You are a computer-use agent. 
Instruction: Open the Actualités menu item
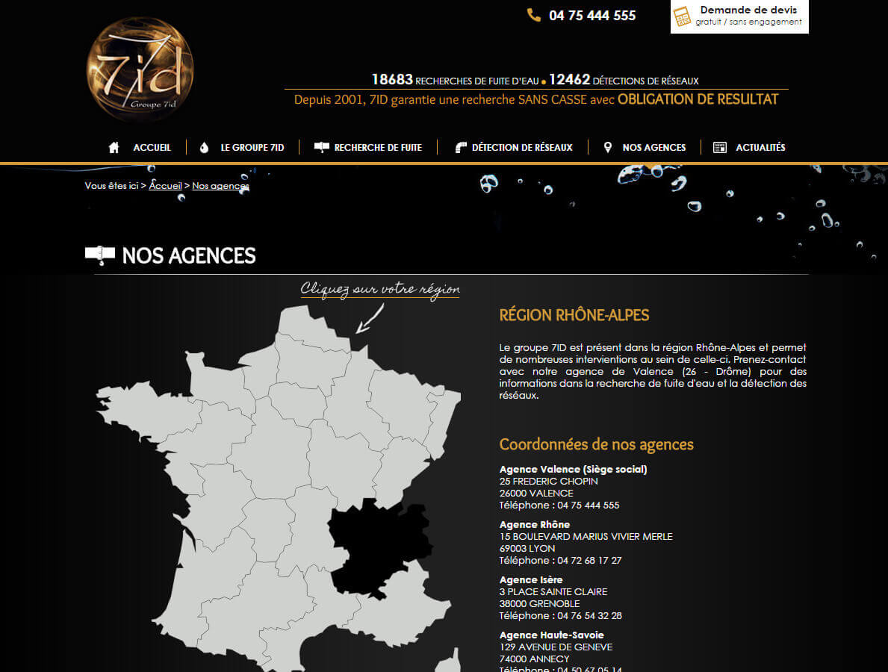coord(760,147)
